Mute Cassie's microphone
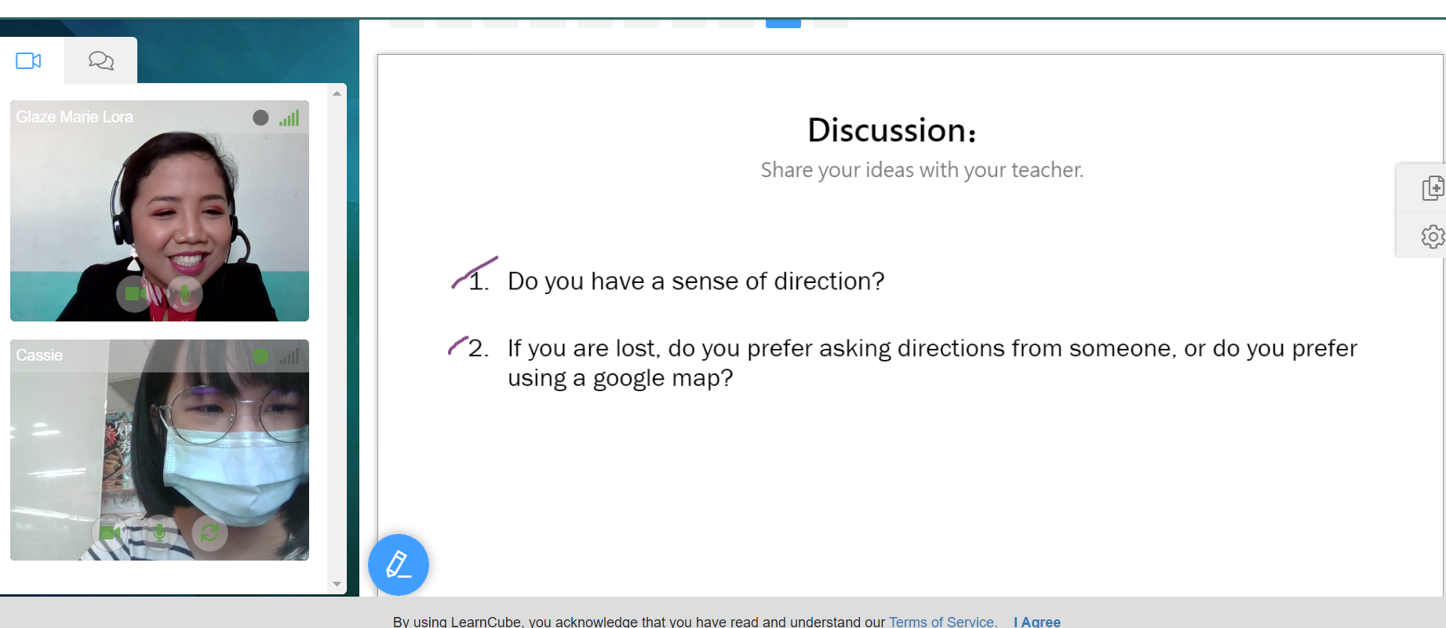The image size is (1446, 628). coord(159,533)
